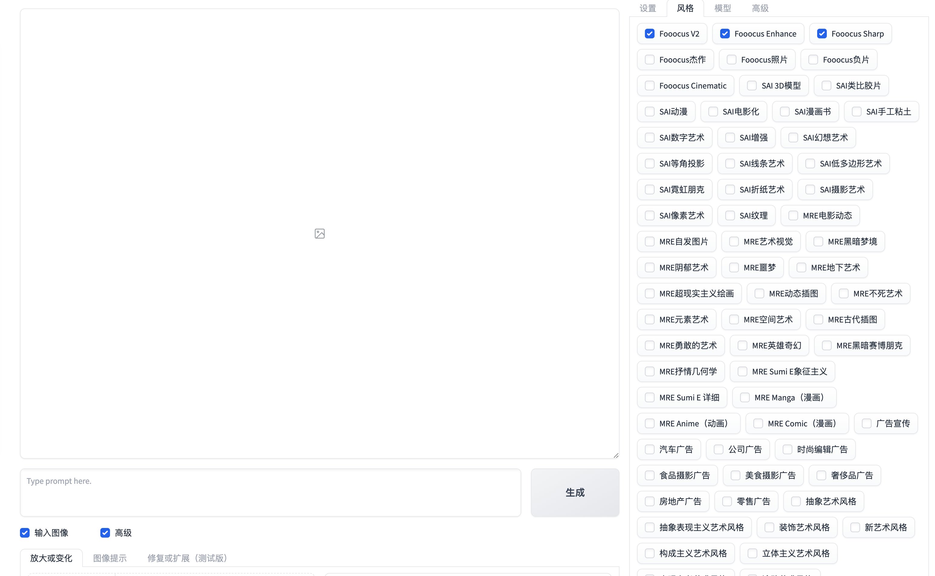
Task: Check the MRE黑暗赛博朋克 style
Action: [827, 345]
